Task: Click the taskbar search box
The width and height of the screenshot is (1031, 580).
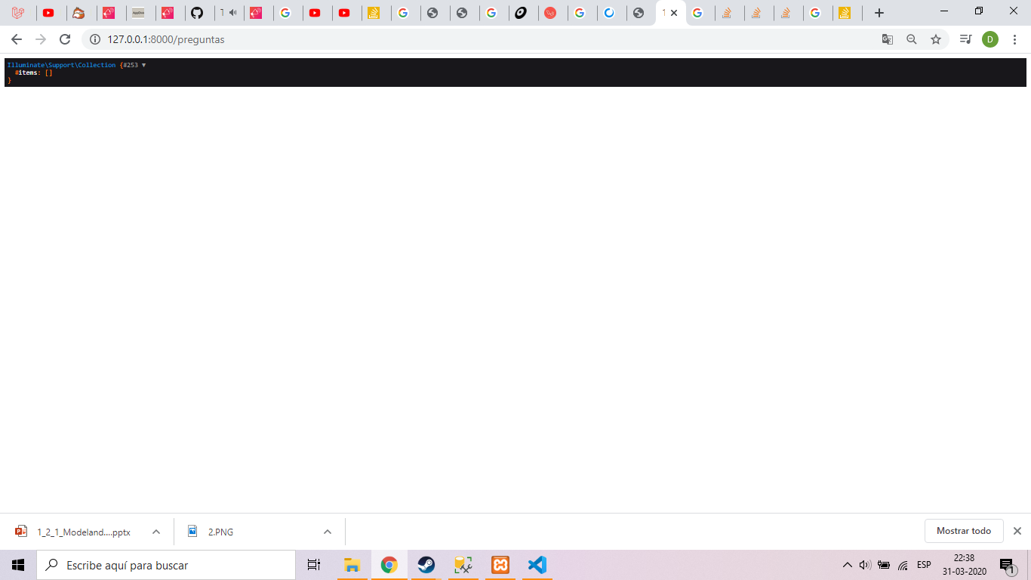Action: click(x=166, y=565)
